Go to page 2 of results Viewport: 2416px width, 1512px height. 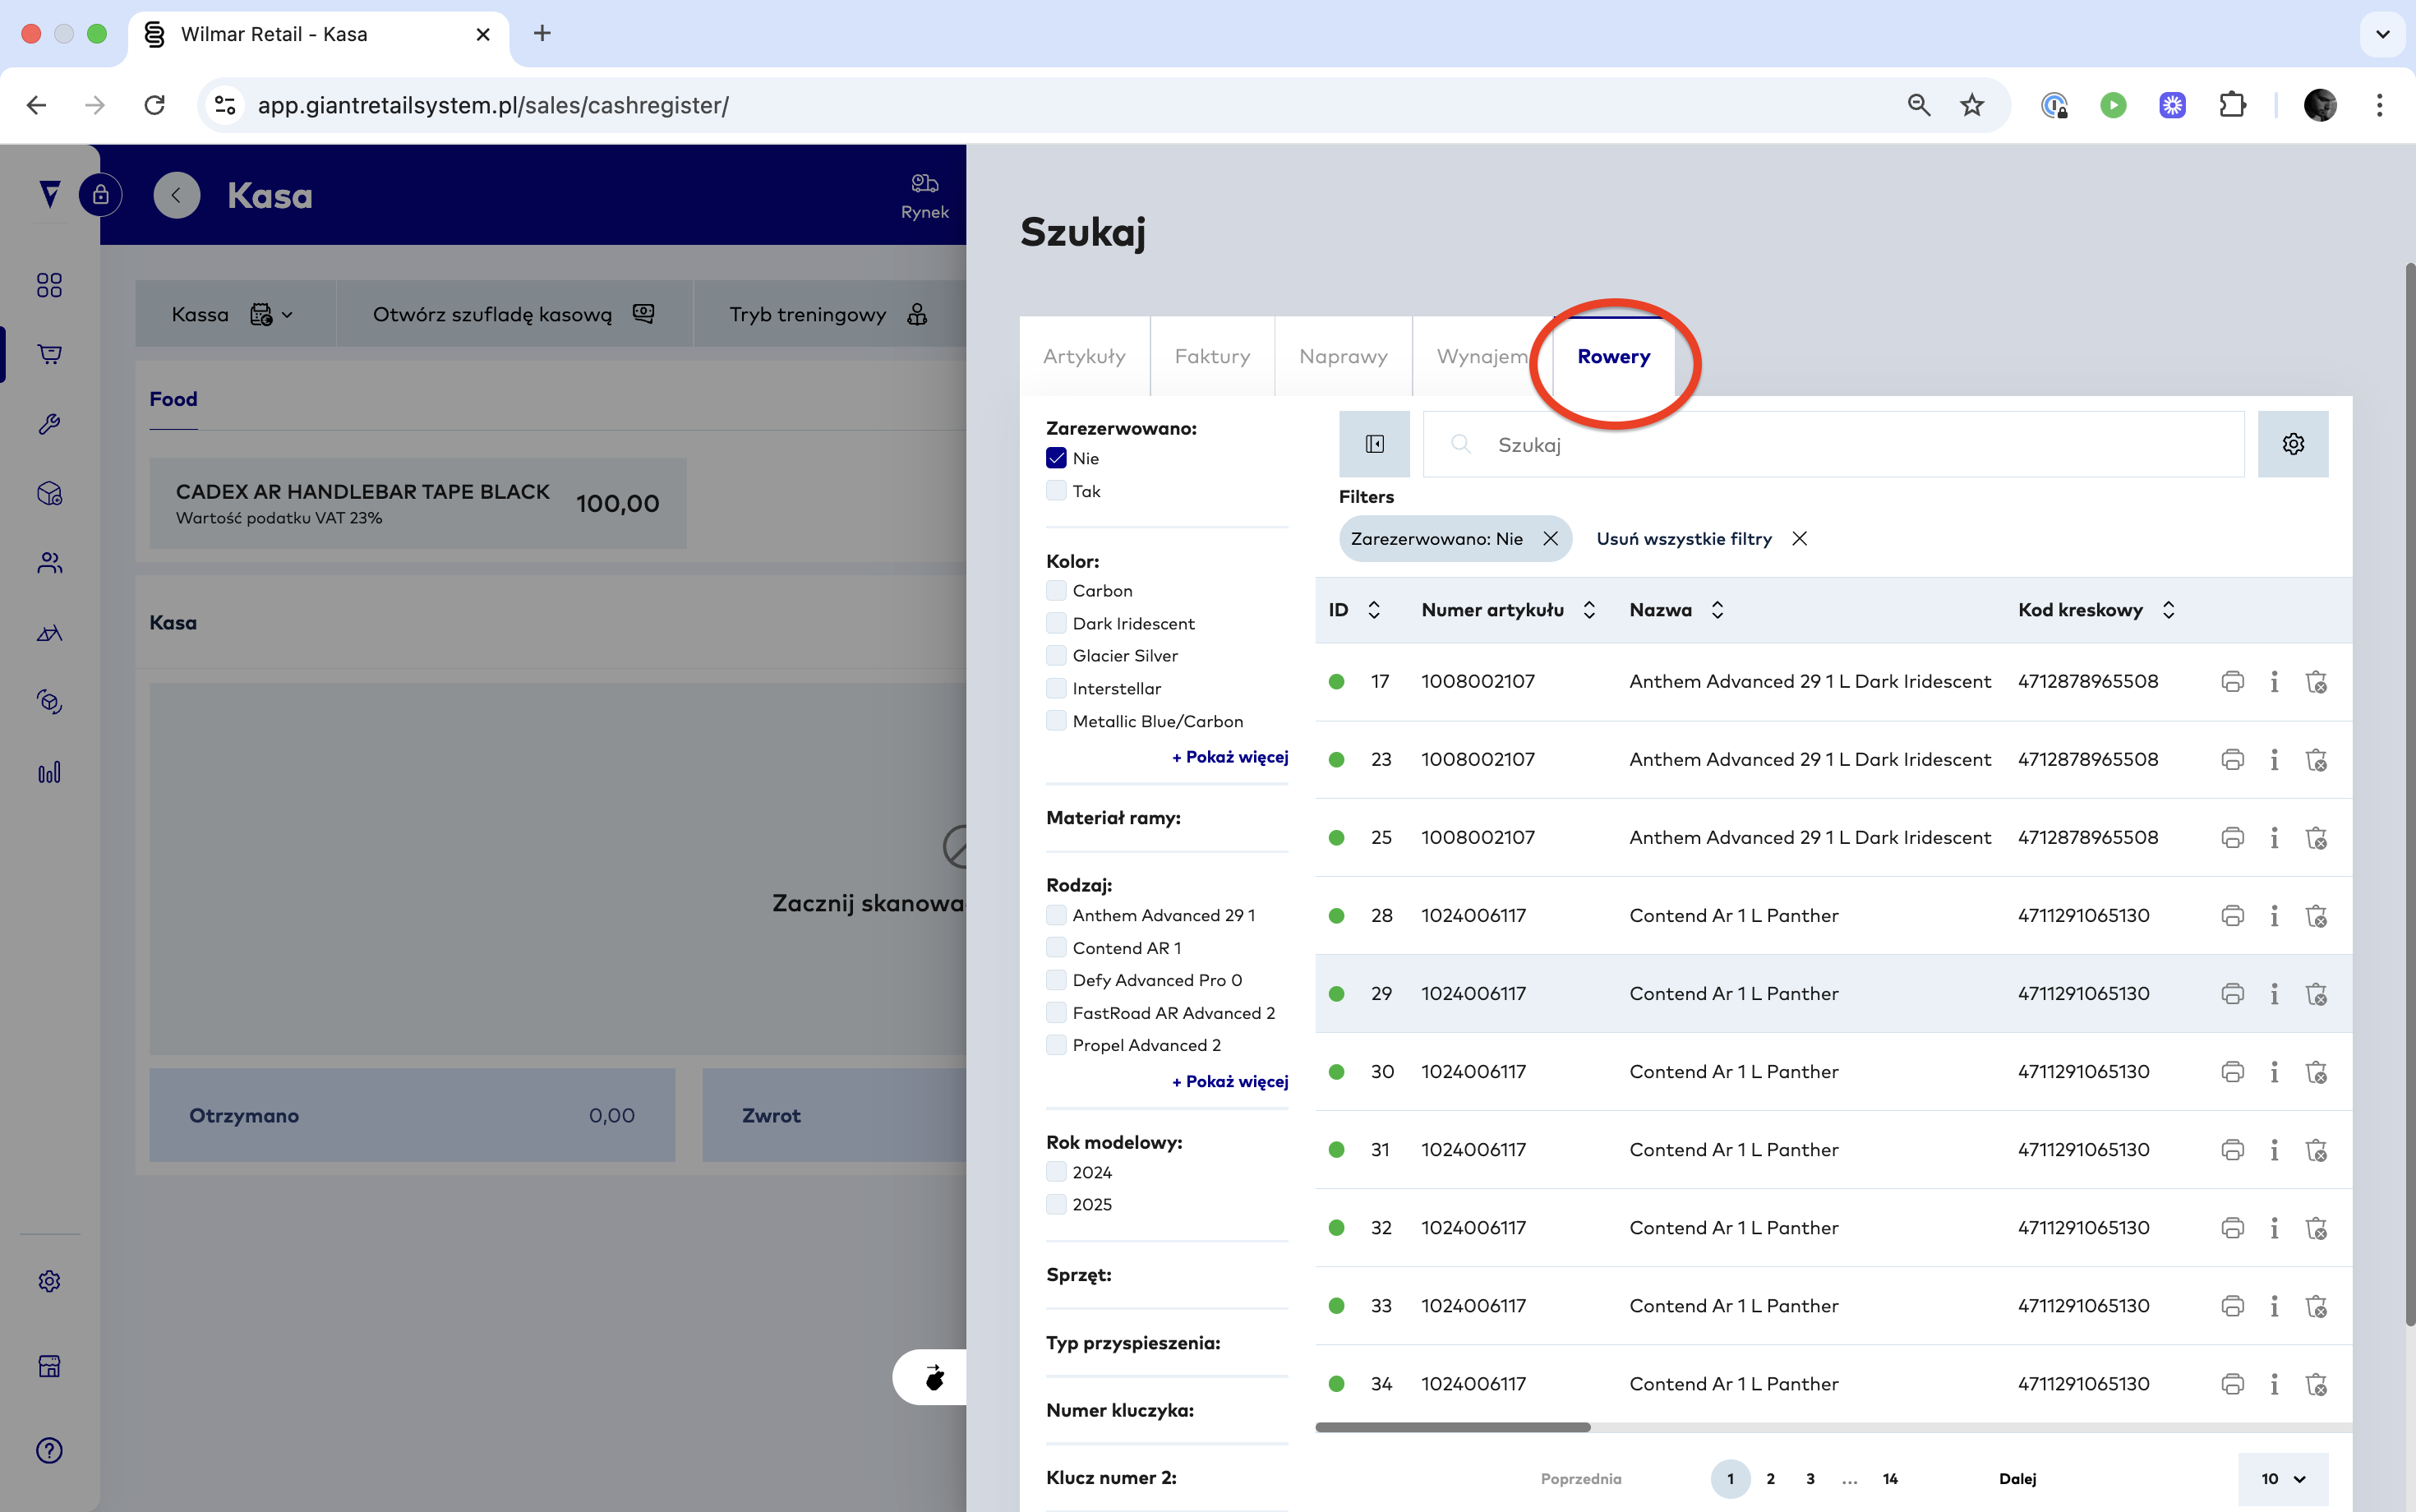1770,1478
